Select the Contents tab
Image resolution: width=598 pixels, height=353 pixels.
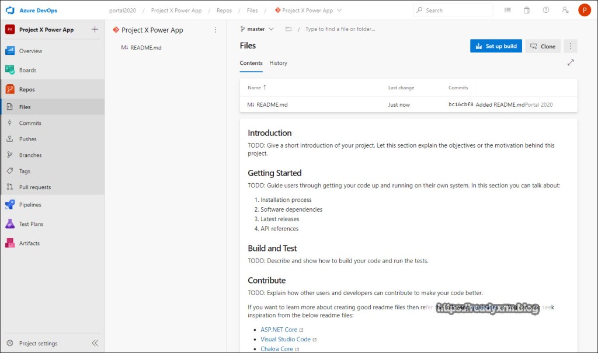[251, 63]
